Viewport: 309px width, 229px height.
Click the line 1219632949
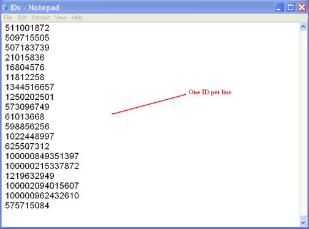29,176
